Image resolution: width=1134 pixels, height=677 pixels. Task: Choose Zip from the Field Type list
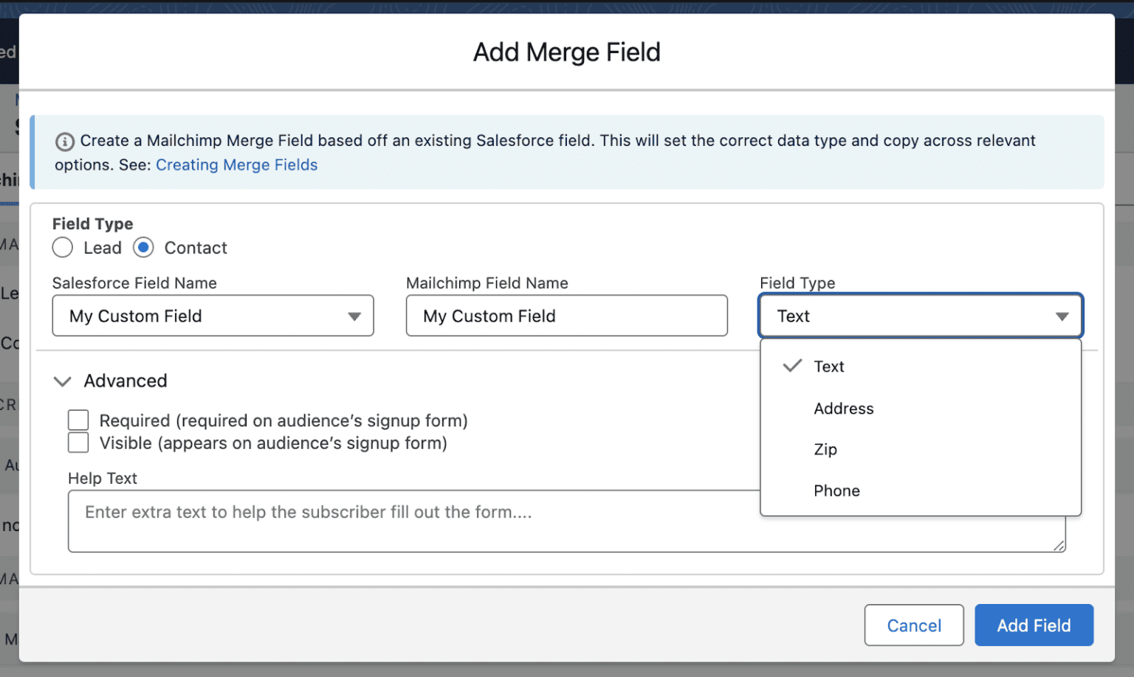[x=921, y=449]
